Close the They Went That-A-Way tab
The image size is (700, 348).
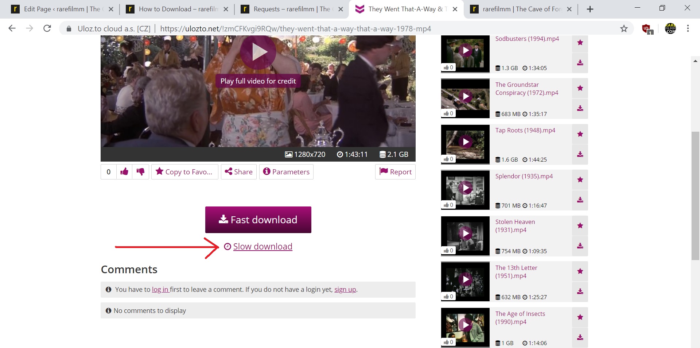pyautogui.click(x=455, y=9)
